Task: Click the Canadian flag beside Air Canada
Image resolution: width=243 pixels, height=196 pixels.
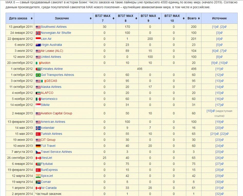Action: coord(38,188)
